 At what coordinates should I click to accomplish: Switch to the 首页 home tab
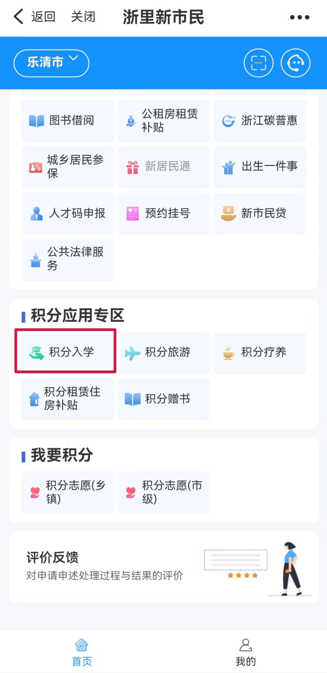tap(82, 652)
